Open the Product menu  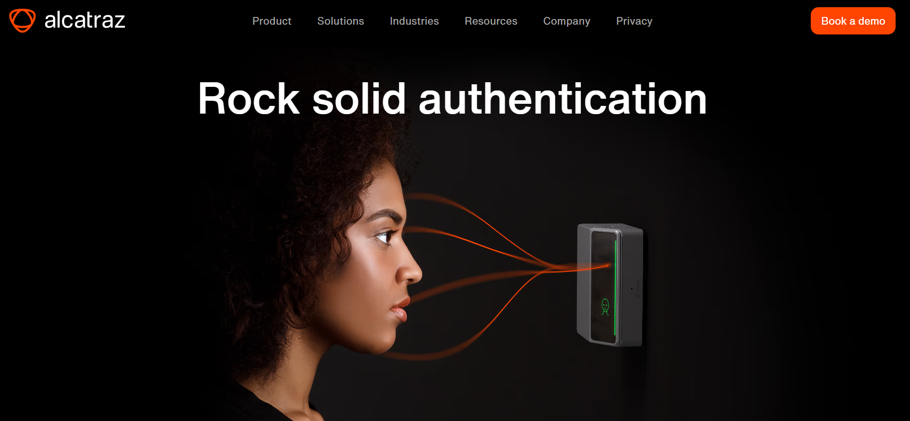tap(271, 21)
